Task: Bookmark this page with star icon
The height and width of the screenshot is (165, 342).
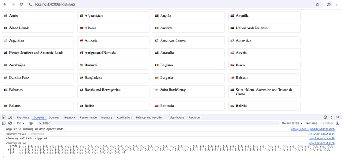Action: tap(318, 4)
